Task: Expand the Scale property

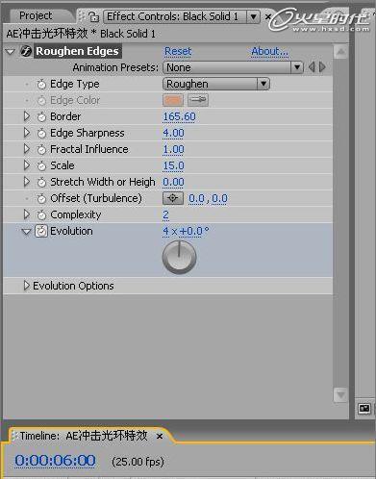Action: coord(27,165)
